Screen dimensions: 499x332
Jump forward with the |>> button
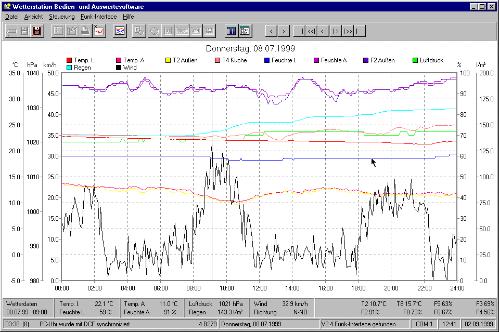(348, 31)
